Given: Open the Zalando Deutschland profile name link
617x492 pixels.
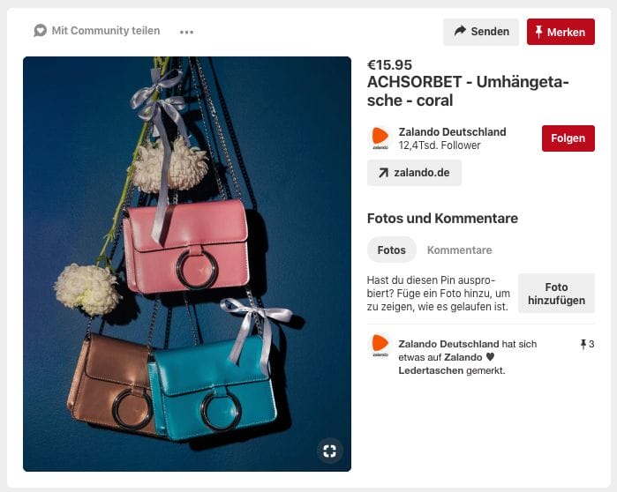Looking at the screenshot, I should pos(452,132).
